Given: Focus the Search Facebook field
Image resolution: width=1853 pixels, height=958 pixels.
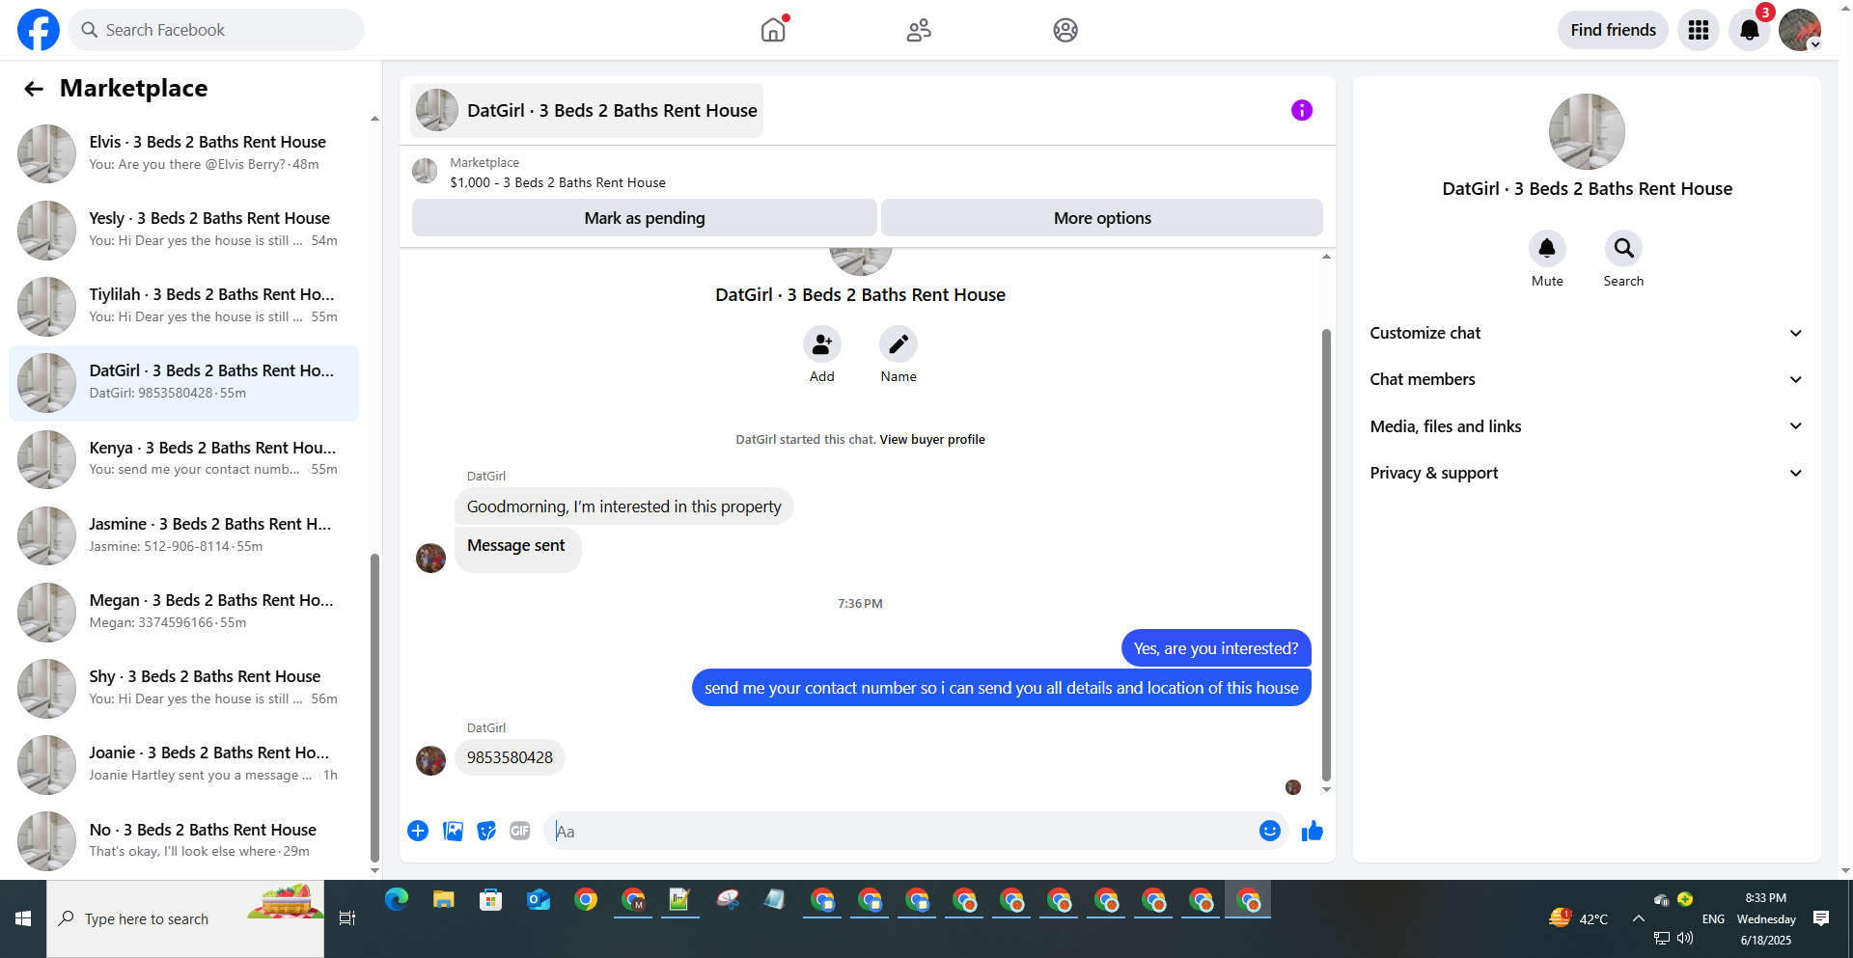Looking at the screenshot, I should coord(216,30).
